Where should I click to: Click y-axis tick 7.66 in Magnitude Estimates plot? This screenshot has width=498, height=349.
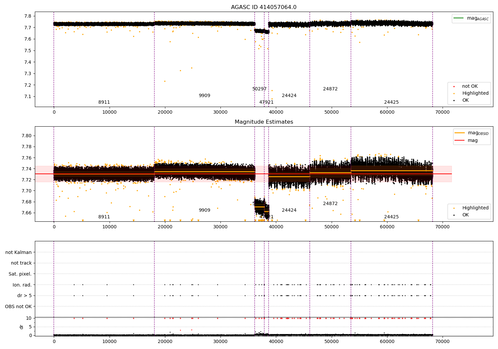(x=27, y=213)
